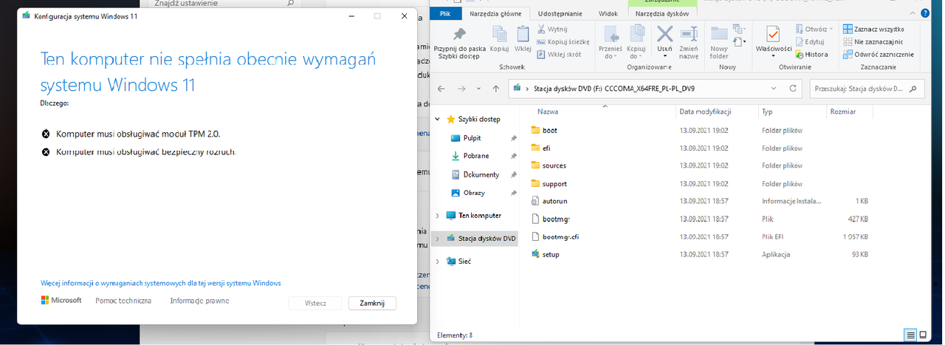Viewport: 945px width, 345px height.
Task: Switch to Narzędzia główne ribbon tab
Action: click(x=495, y=13)
